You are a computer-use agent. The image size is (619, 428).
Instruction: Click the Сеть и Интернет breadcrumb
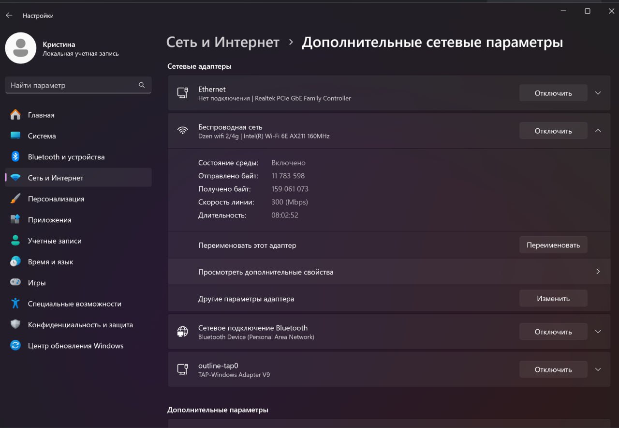tap(222, 42)
